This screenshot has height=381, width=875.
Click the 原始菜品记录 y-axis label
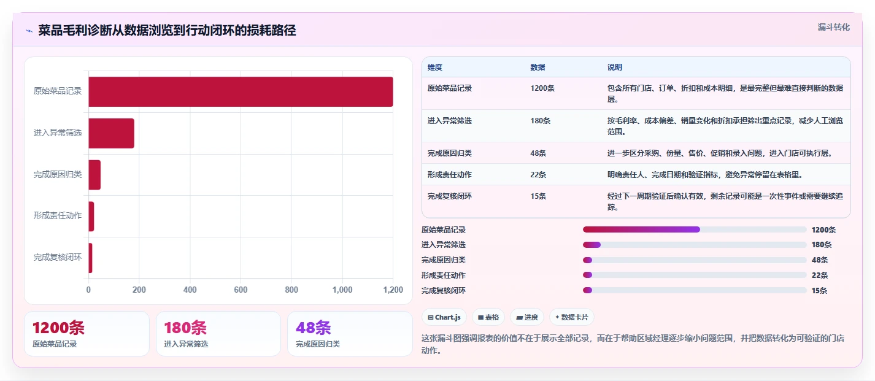tap(58, 91)
